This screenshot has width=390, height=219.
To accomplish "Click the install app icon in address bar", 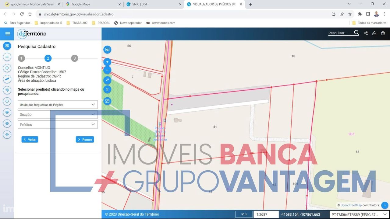I will (334, 14).
